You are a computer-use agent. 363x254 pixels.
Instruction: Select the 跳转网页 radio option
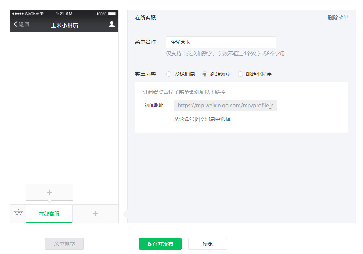(x=205, y=74)
